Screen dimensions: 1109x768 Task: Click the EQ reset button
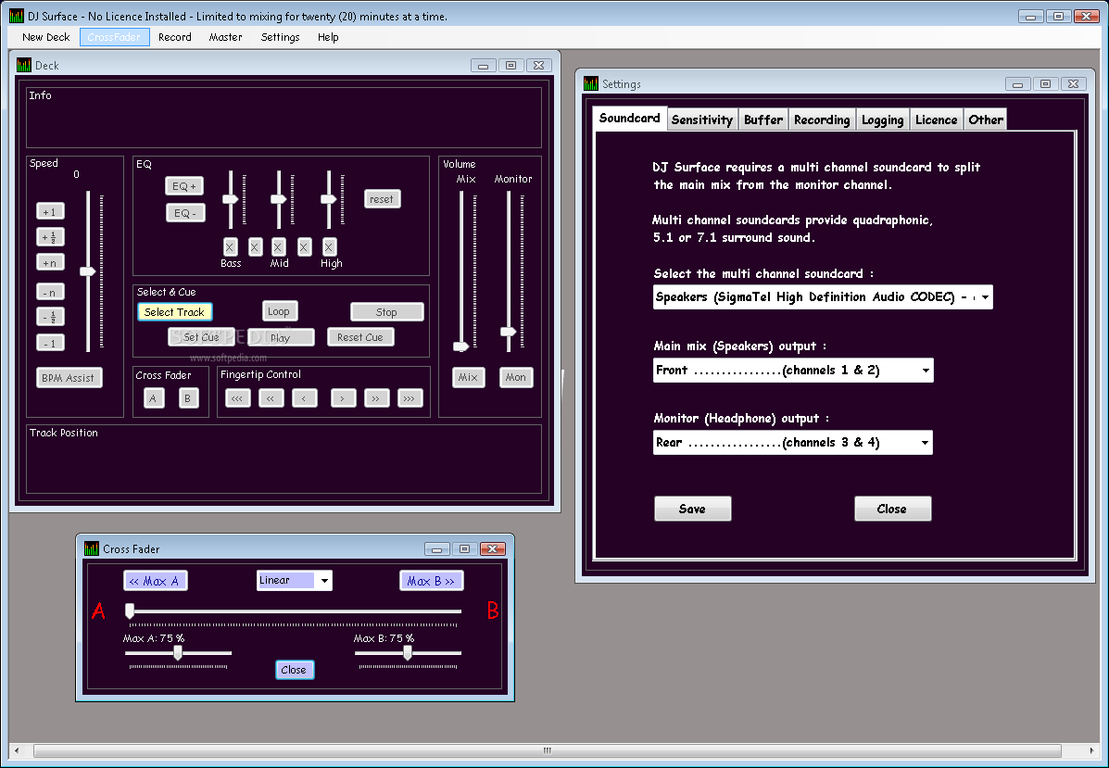click(x=382, y=199)
